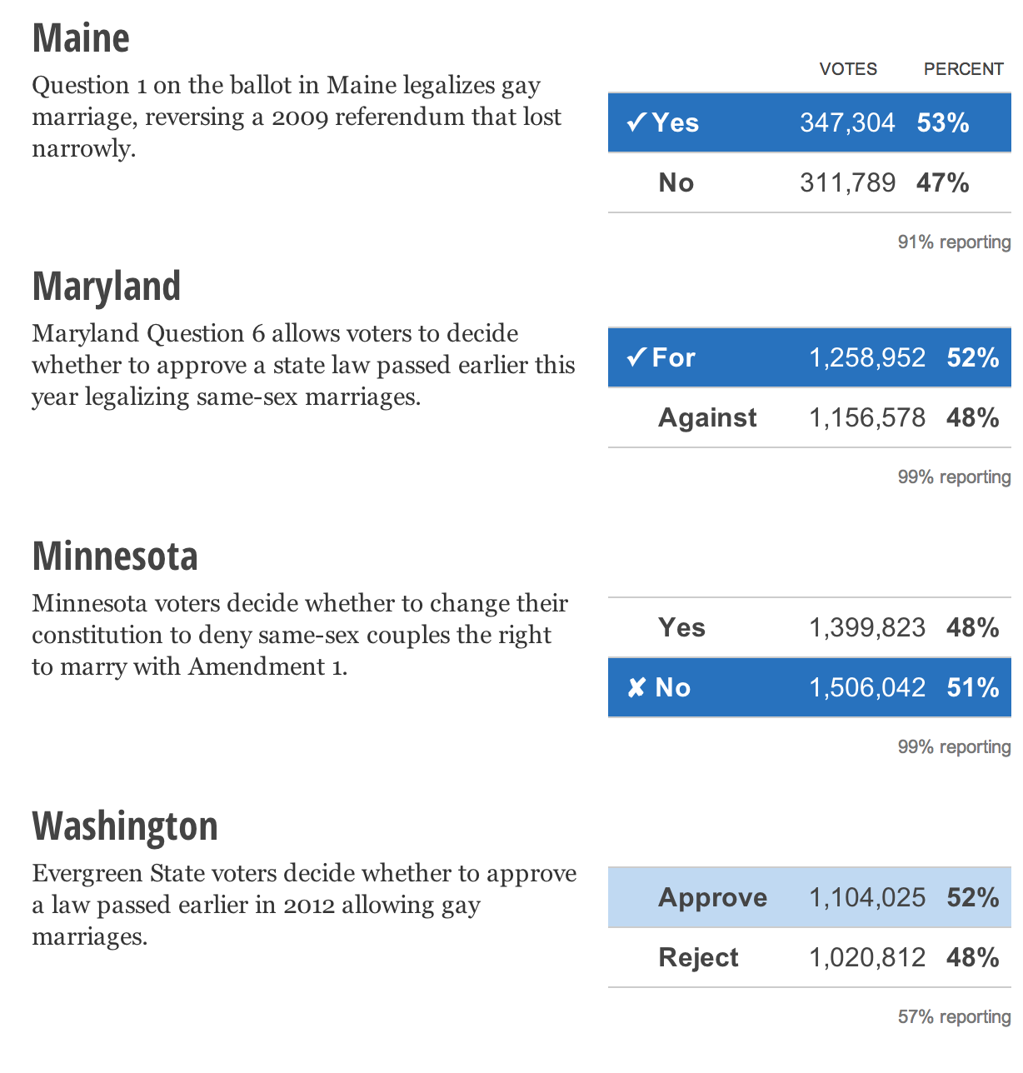Open the Maryland heading
Image resolution: width=1023 pixels, height=1073 pixels.
click(x=107, y=287)
